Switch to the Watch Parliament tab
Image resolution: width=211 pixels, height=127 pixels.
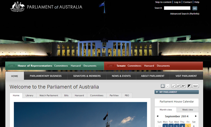tap(49, 96)
